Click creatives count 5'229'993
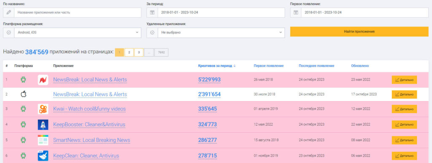Viewport: 432px width, 163px height. coord(209,79)
